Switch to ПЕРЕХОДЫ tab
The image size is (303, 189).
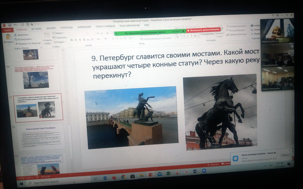(67, 27)
